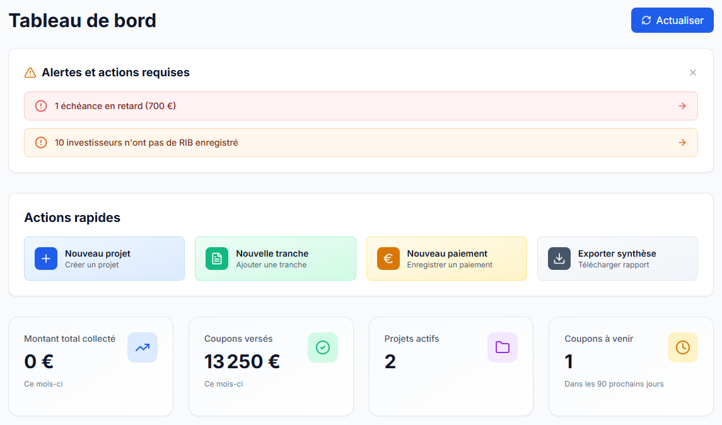Click the orange RIB warning circle icon
Screen dimensions: 722x425
click(x=41, y=143)
